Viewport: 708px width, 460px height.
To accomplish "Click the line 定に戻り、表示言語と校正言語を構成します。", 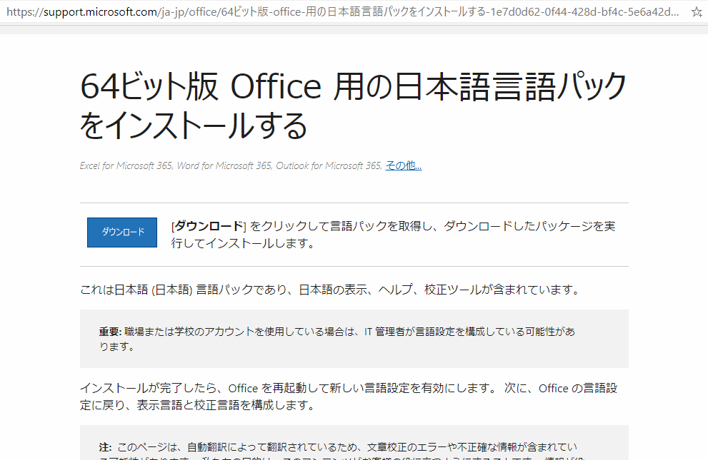I will (198, 406).
